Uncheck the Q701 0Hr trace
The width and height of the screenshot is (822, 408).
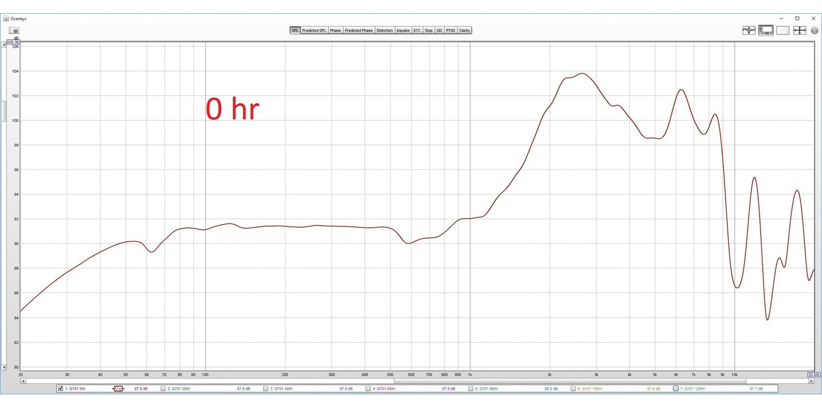pos(60,389)
